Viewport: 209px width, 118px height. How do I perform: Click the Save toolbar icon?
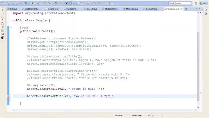point(9,3)
